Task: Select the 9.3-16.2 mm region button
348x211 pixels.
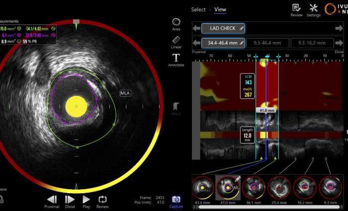Action: (x=311, y=43)
